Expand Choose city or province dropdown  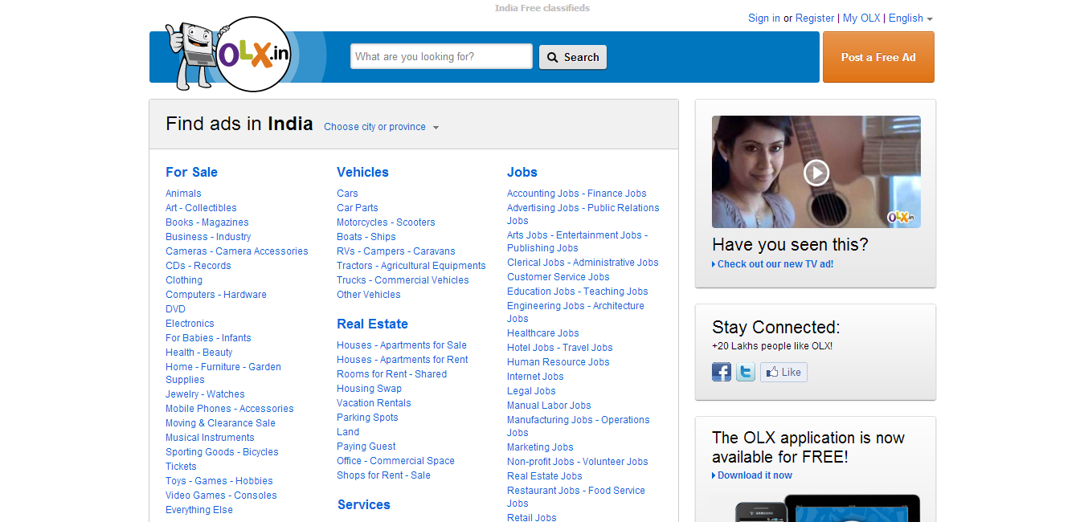click(382, 127)
